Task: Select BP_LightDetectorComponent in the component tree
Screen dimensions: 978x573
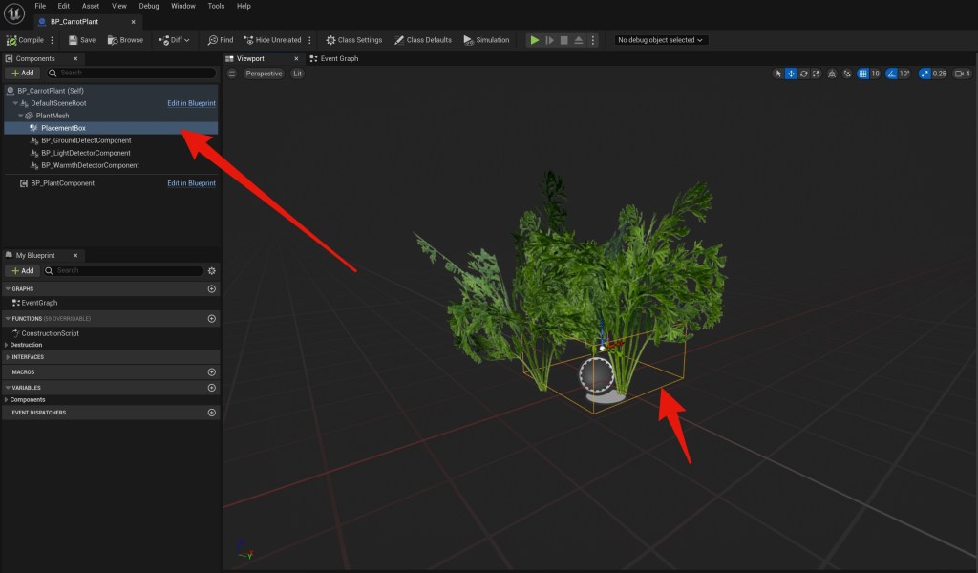Action: (x=85, y=153)
